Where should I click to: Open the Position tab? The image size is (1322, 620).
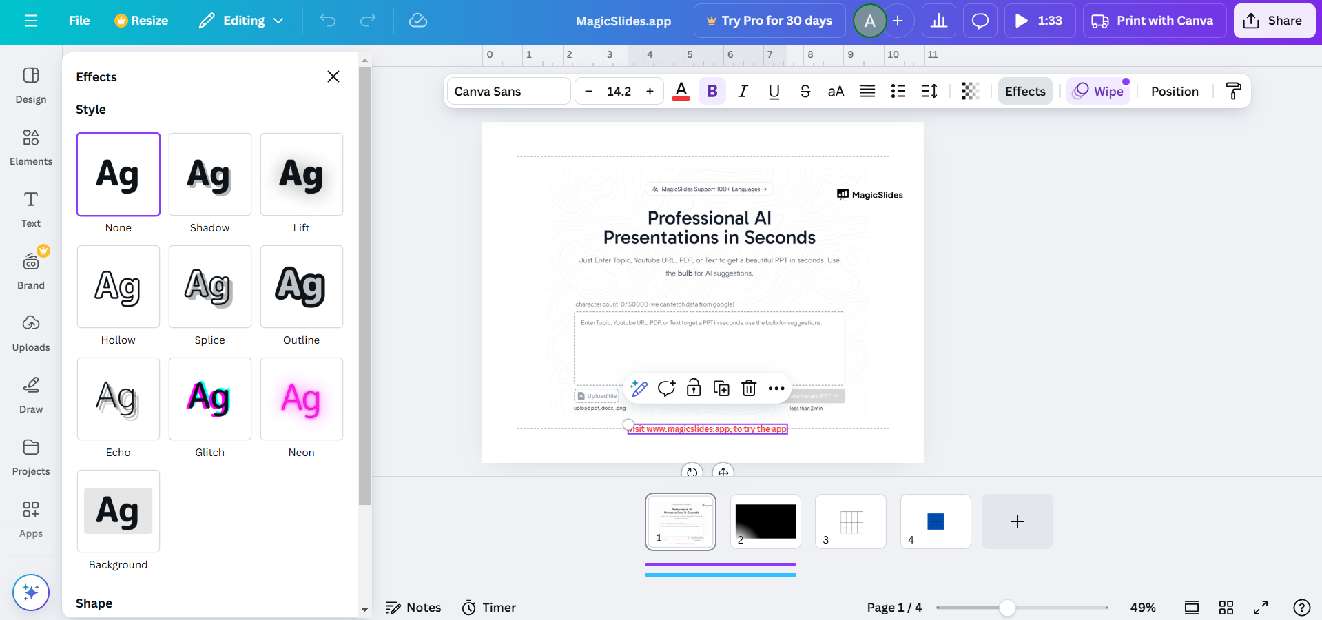click(1175, 91)
